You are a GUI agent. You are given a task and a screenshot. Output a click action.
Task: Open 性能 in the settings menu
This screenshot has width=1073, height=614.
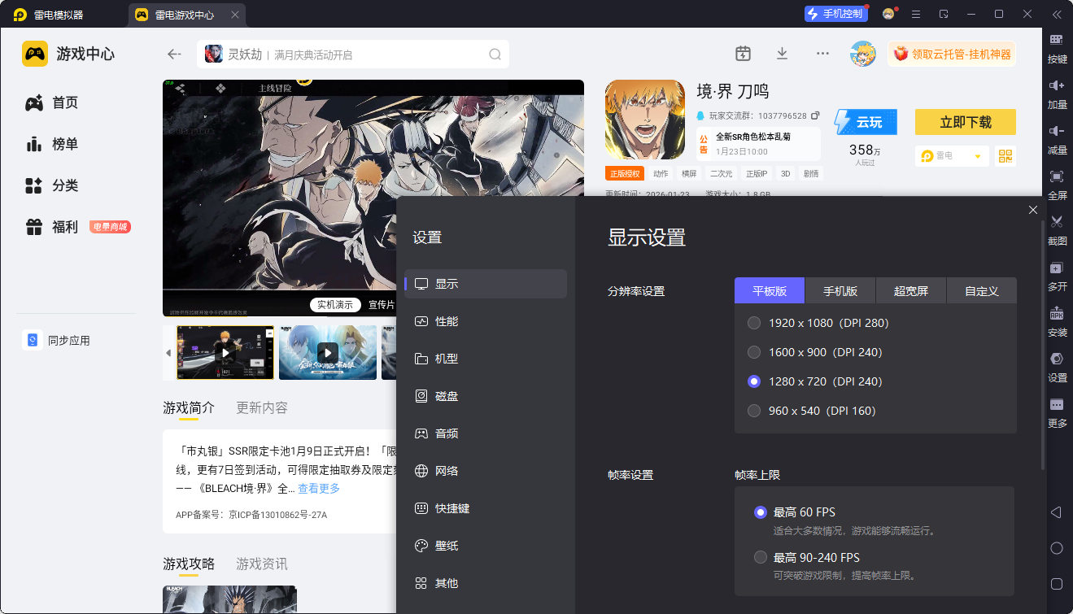click(486, 321)
